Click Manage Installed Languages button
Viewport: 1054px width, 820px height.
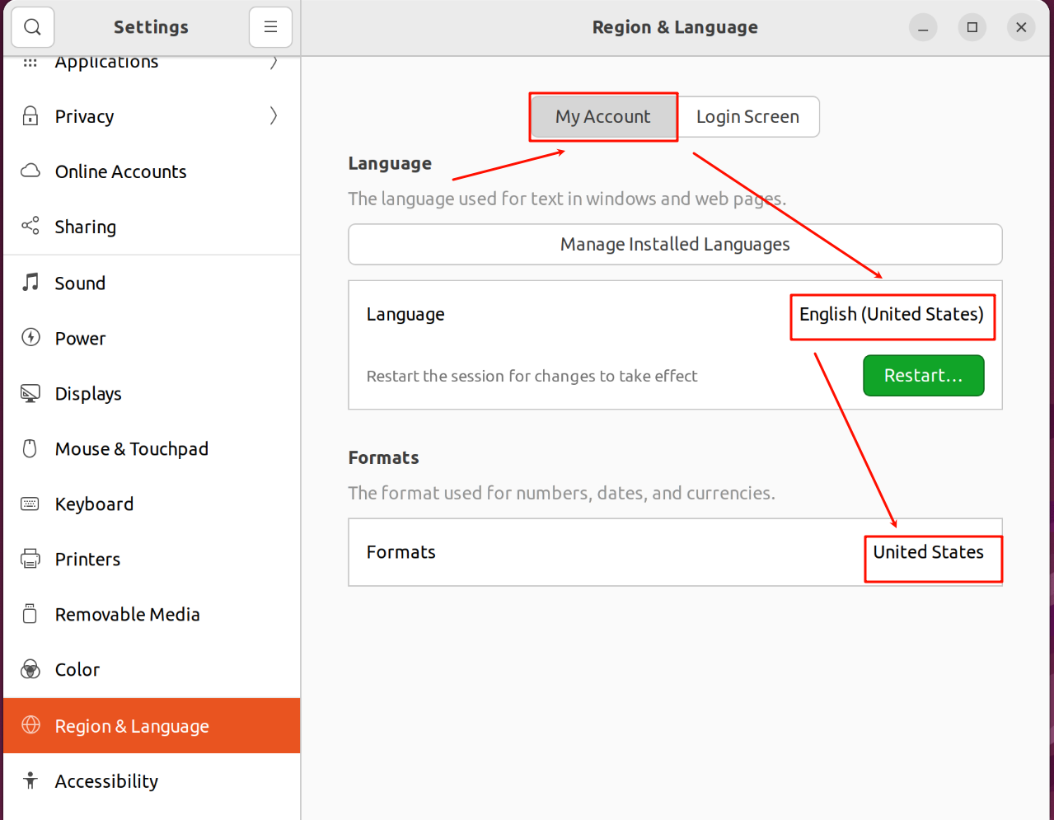tap(675, 245)
